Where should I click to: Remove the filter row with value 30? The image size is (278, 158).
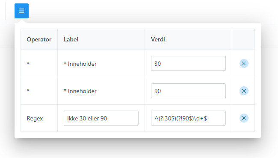(x=244, y=64)
